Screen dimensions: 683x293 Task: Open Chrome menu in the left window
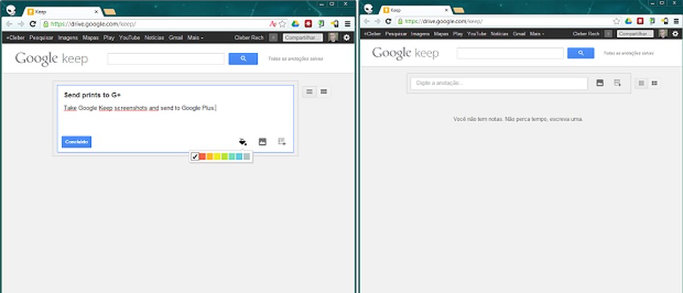pyautogui.click(x=347, y=24)
